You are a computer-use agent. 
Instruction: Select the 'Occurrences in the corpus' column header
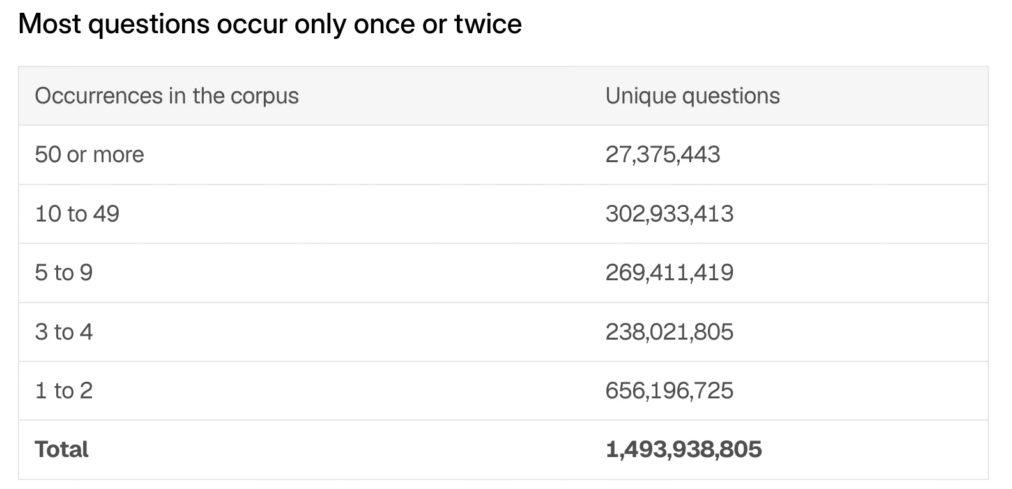167,96
